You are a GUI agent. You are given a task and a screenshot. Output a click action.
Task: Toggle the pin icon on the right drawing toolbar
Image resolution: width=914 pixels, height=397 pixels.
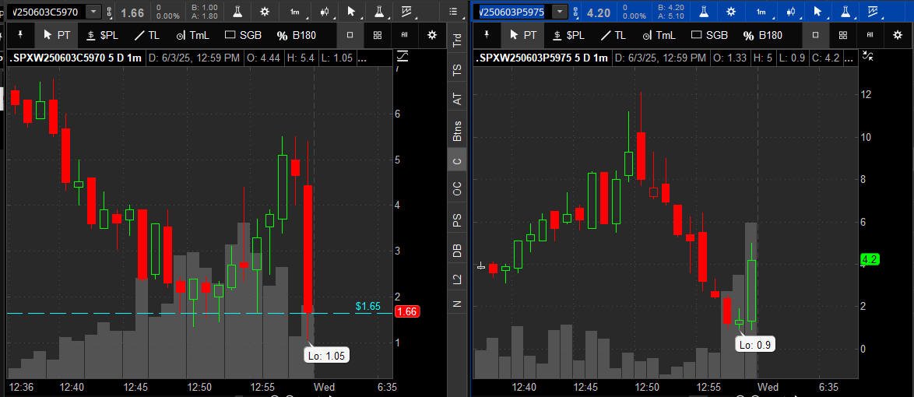coord(487,36)
